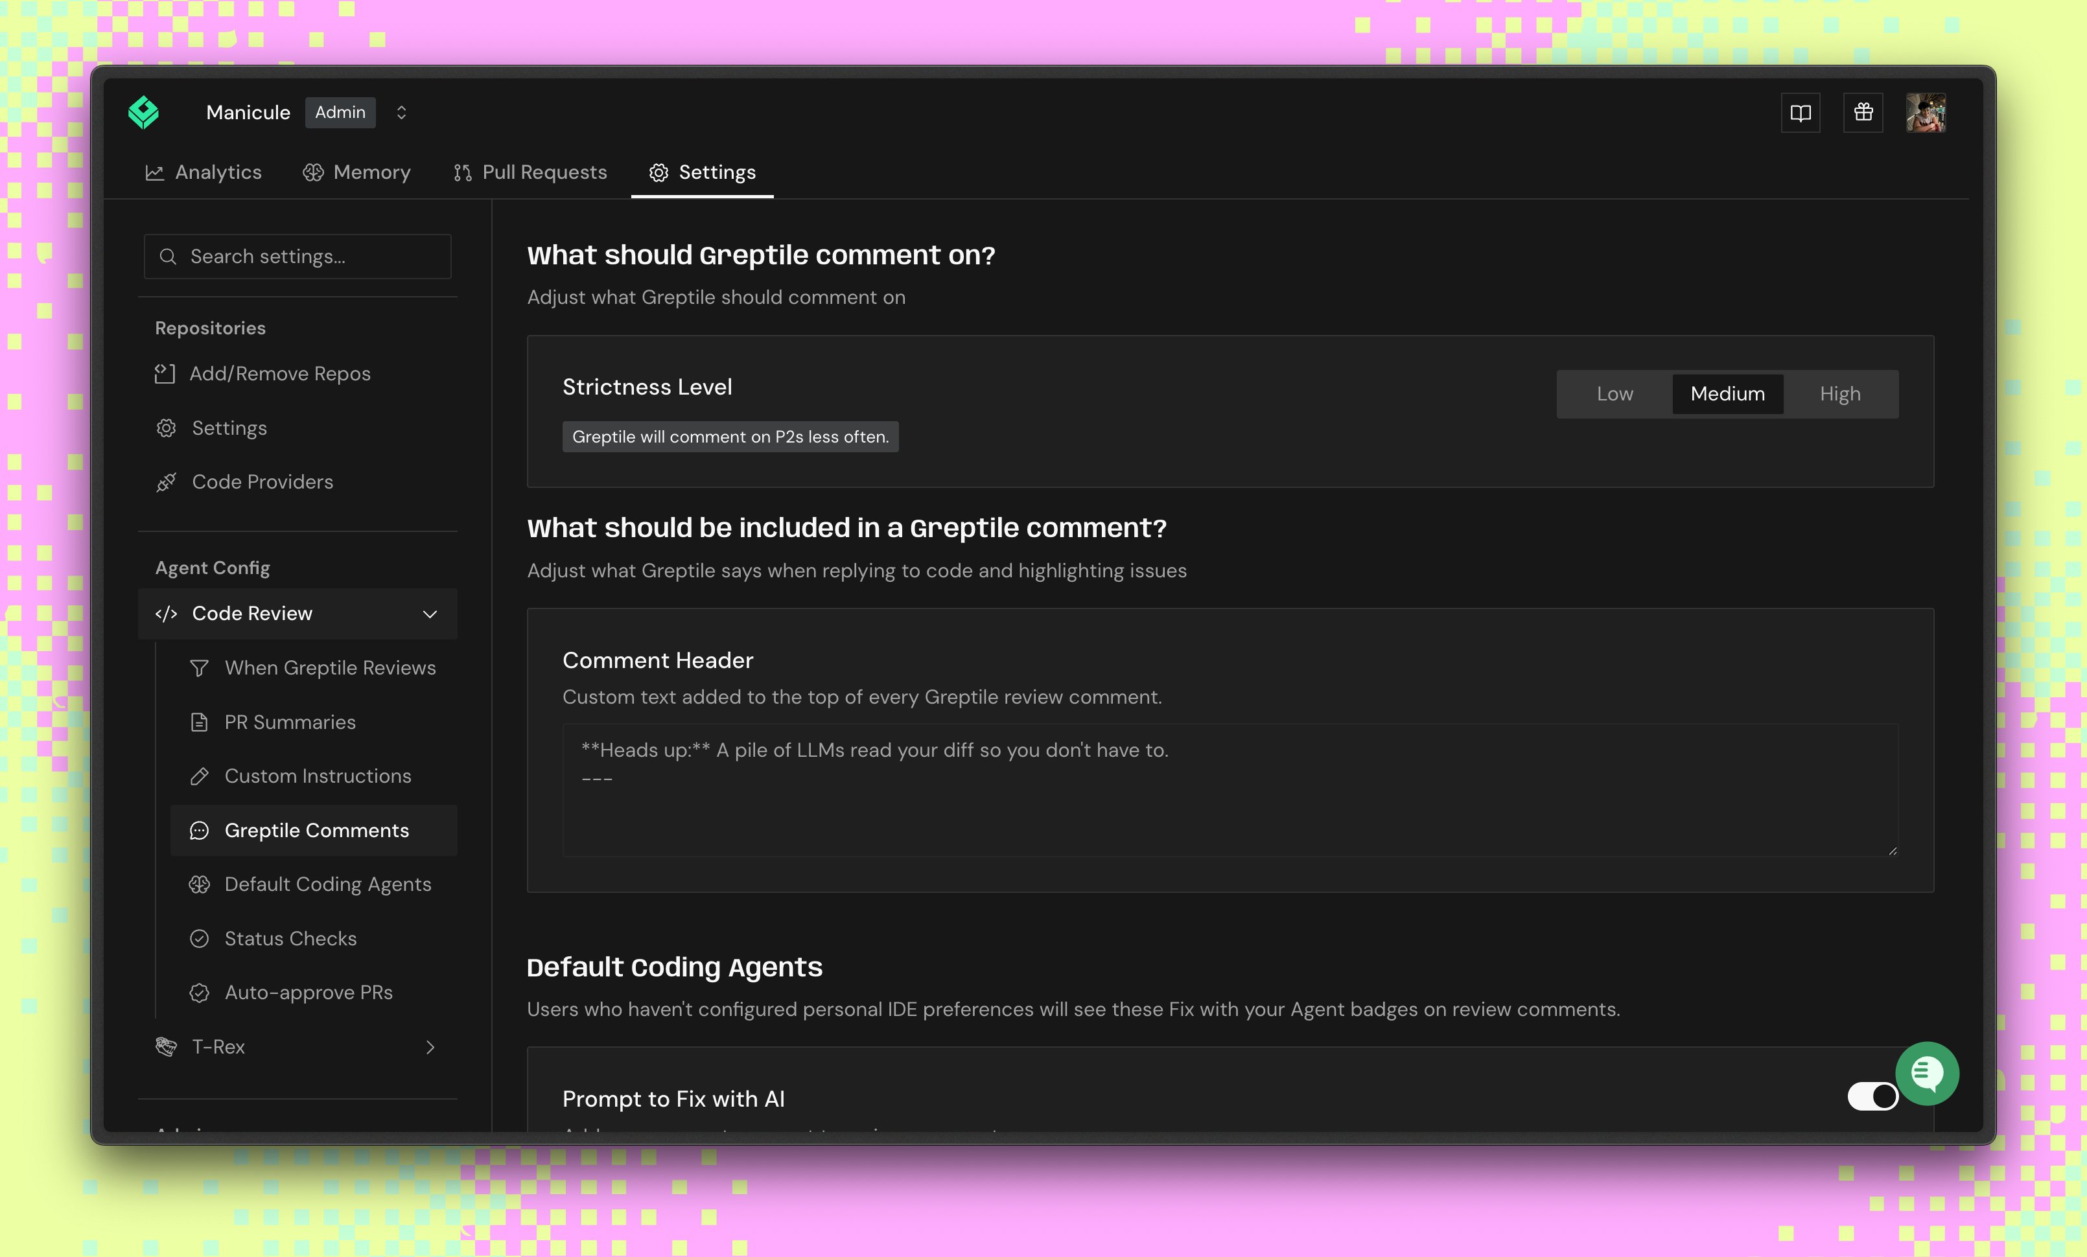2087x1257 pixels.
Task: Click the plug icon for Code Providers
Action: pyautogui.click(x=166, y=481)
